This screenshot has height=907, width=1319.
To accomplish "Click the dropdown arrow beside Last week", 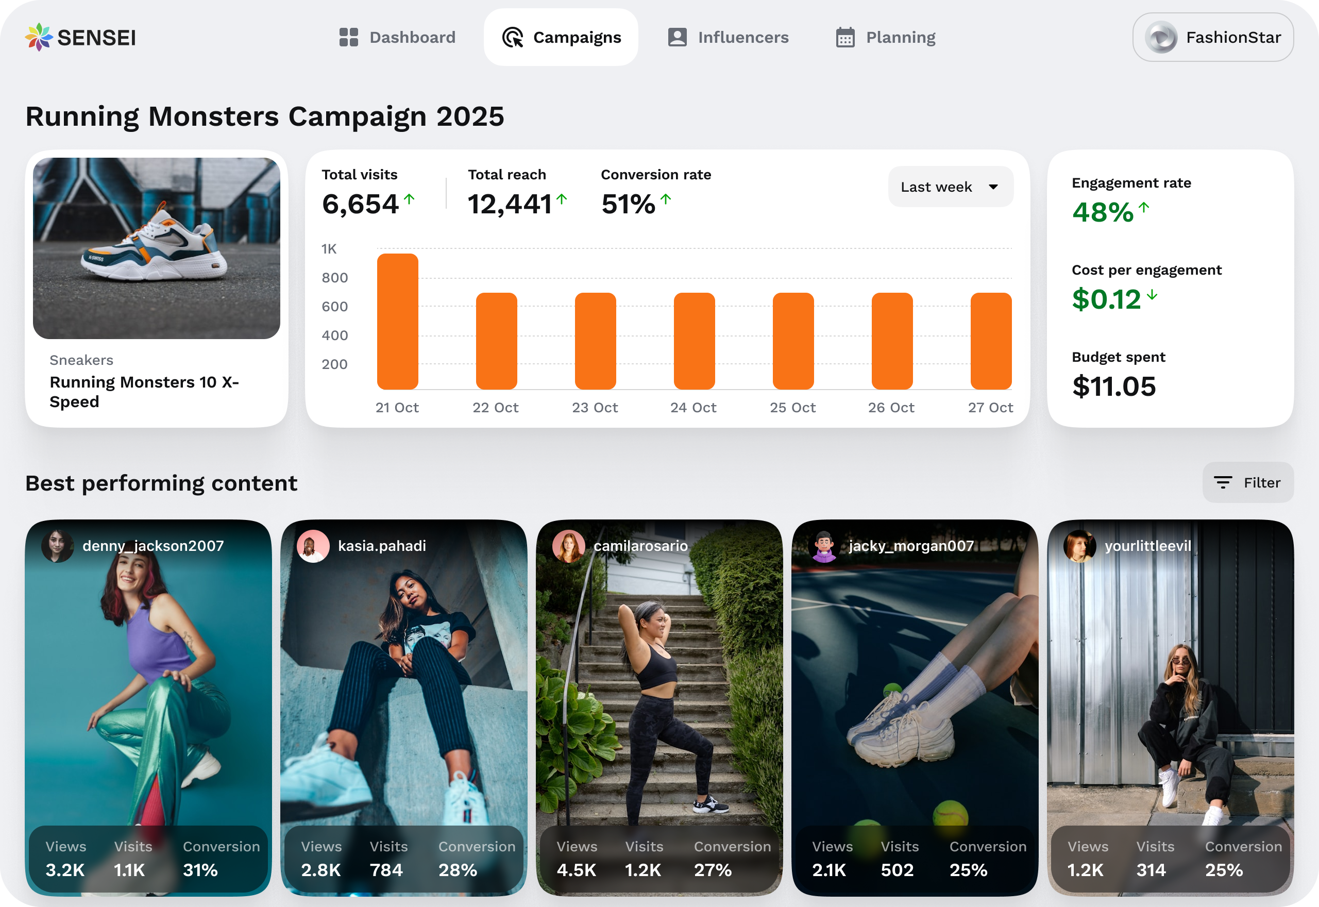I will [993, 187].
